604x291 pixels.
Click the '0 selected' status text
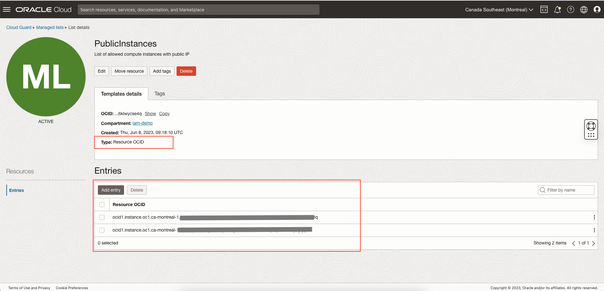[x=108, y=243]
